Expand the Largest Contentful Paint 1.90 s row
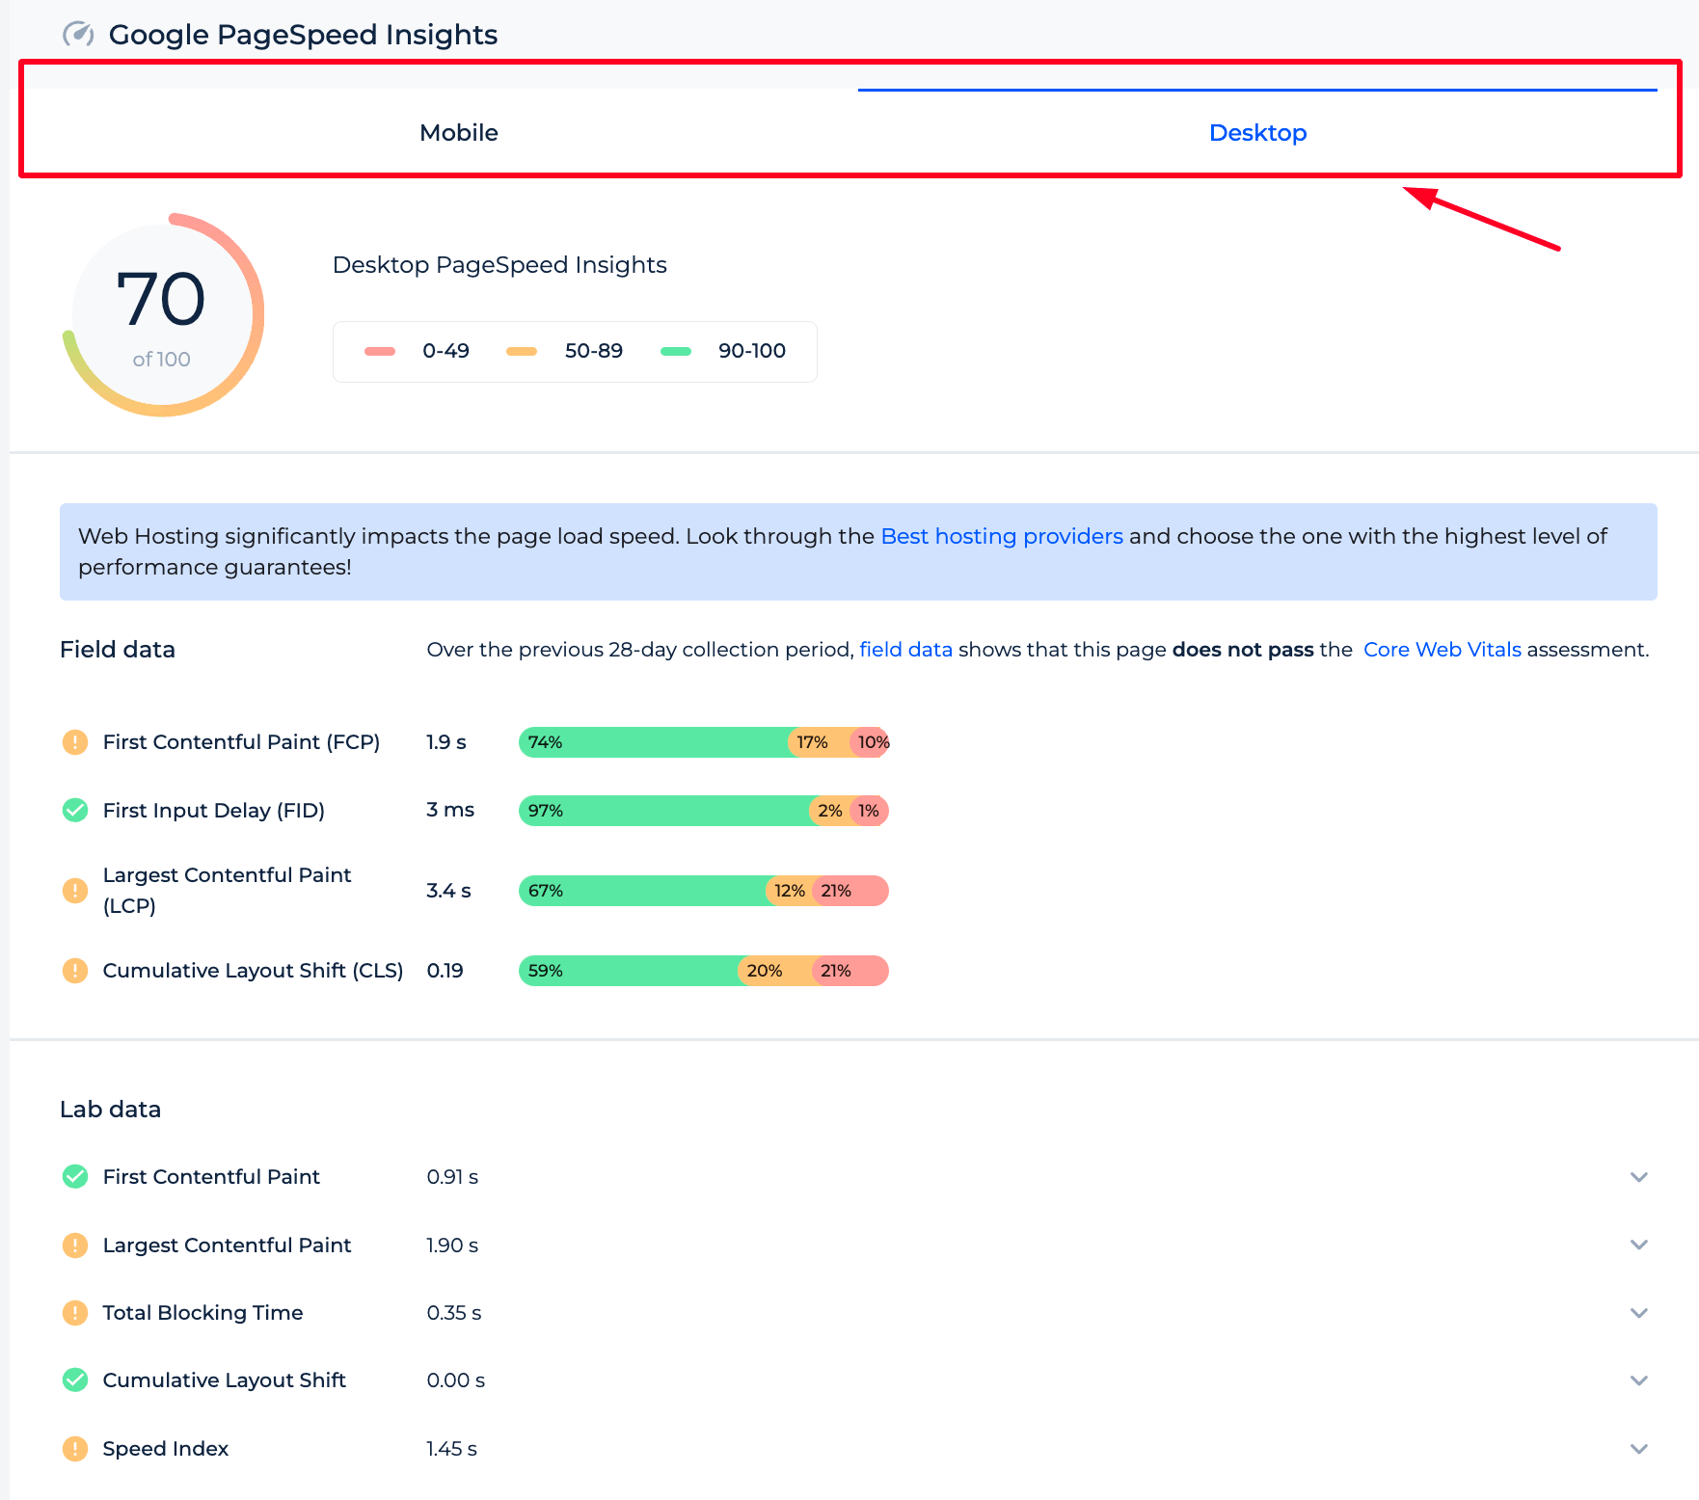1699x1500 pixels. (1639, 1246)
